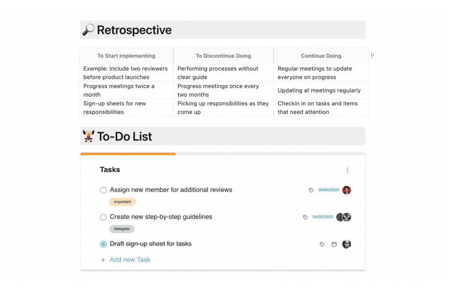This screenshot has height=291, width=449.
Task: Select the delegate tag label
Action: point(122,229)
